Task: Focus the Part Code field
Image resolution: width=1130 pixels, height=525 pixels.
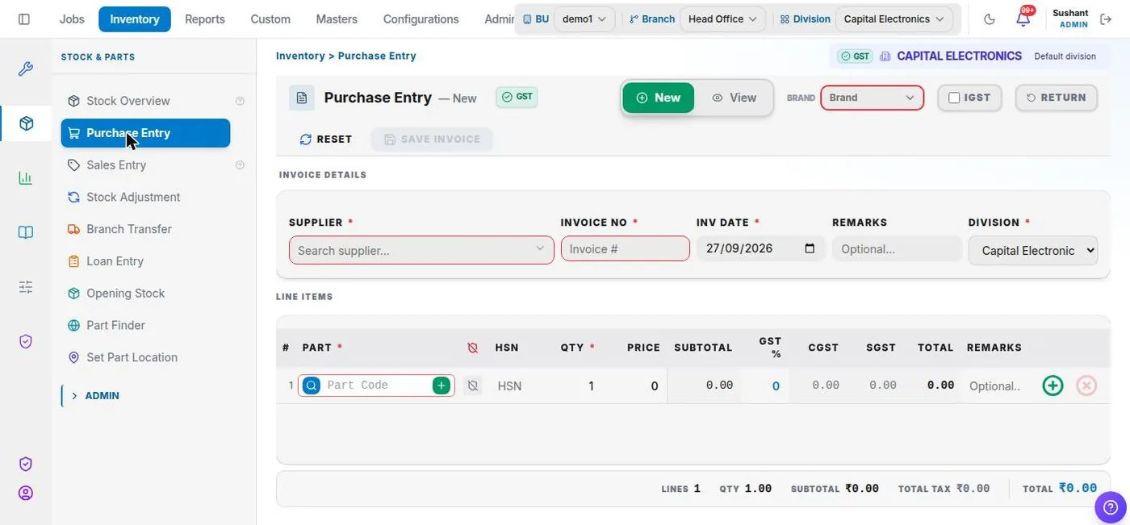Action: pyautogui.click(x=376, y=385)
